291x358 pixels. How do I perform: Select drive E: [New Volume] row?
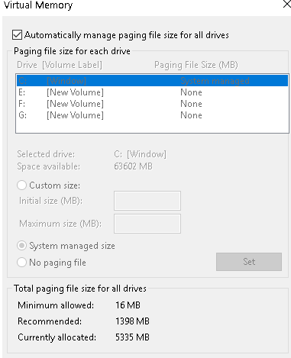(152, 92)
